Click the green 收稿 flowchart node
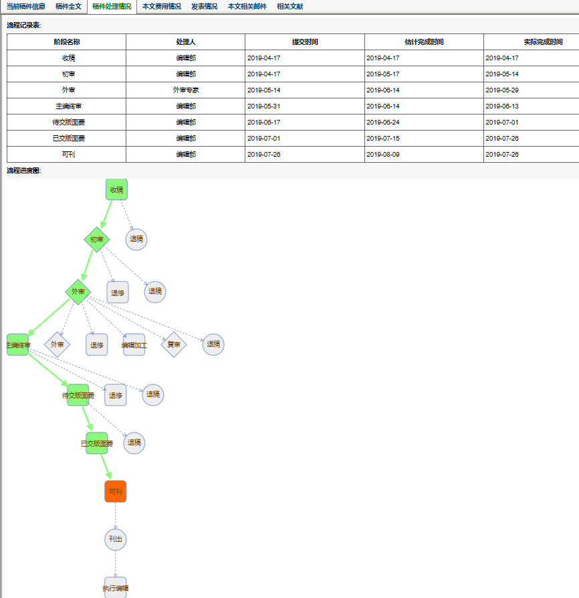579x598 pixels. [116, 190]
